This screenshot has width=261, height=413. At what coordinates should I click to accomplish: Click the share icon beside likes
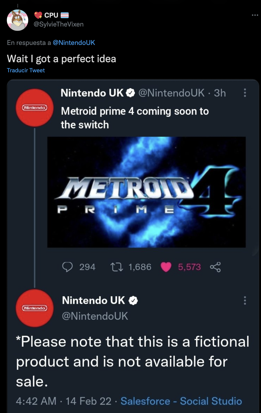215,267
